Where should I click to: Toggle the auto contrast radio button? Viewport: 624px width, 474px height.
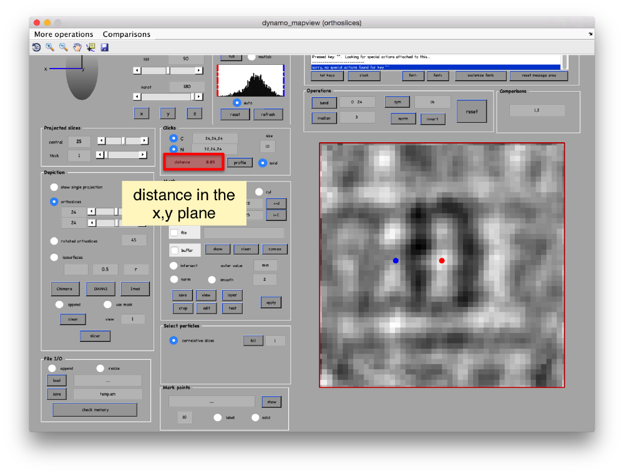[236, 102]
